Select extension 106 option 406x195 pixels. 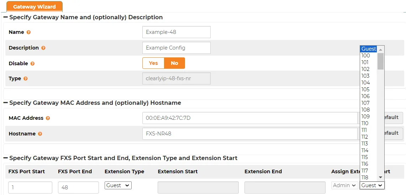tap(369, 96)
